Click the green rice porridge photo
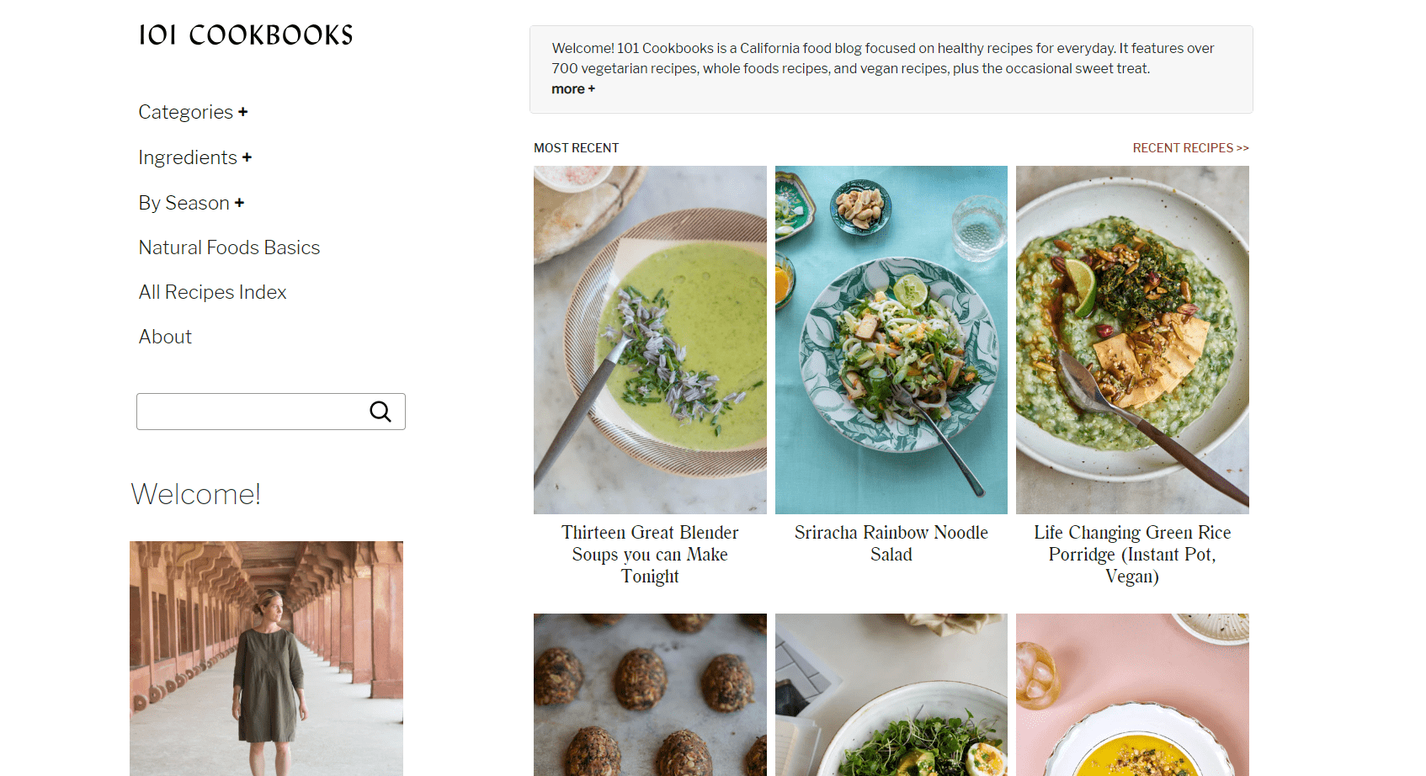The width and height of the screenshot is (1426, 776). [x=1132, y=340]
